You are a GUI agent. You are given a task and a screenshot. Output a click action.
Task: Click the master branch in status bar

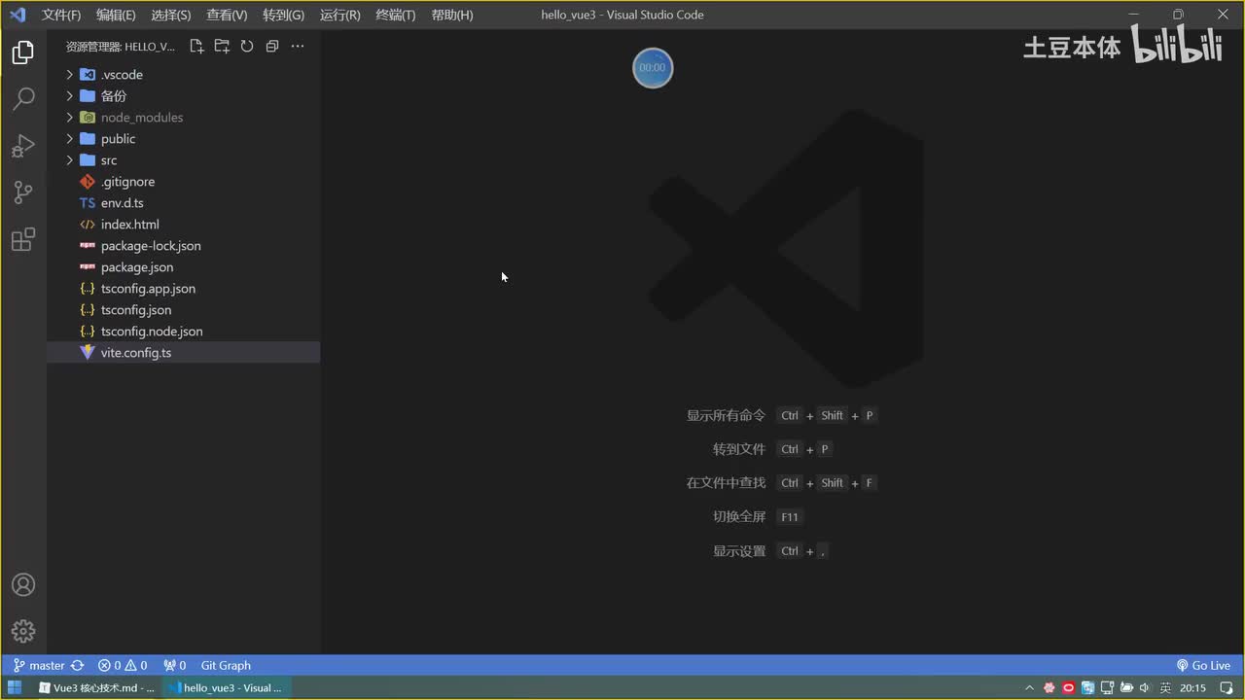coord(39,666)
